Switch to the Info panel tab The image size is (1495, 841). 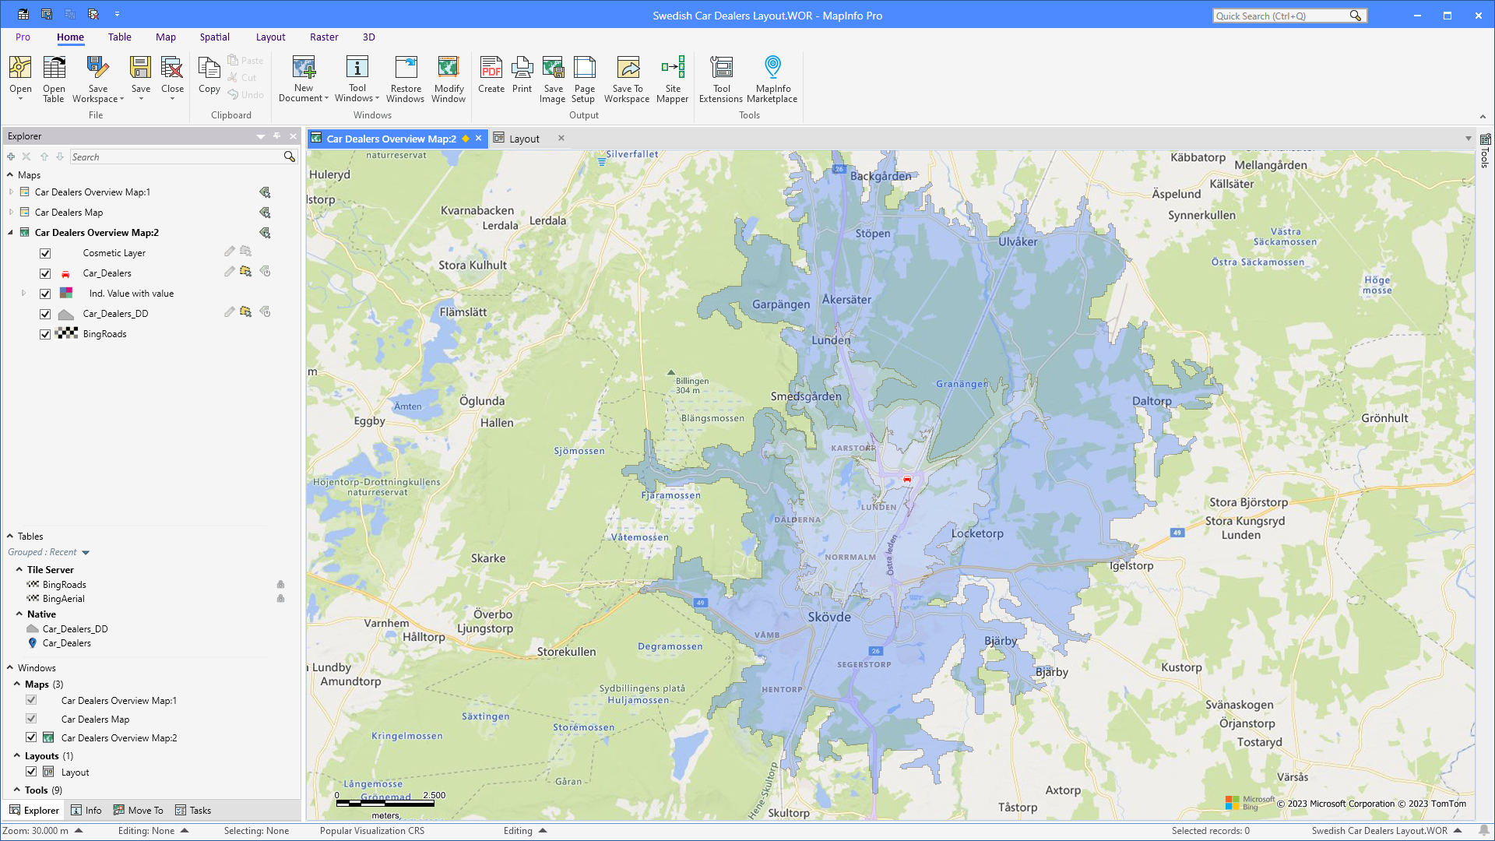(86, 811)
